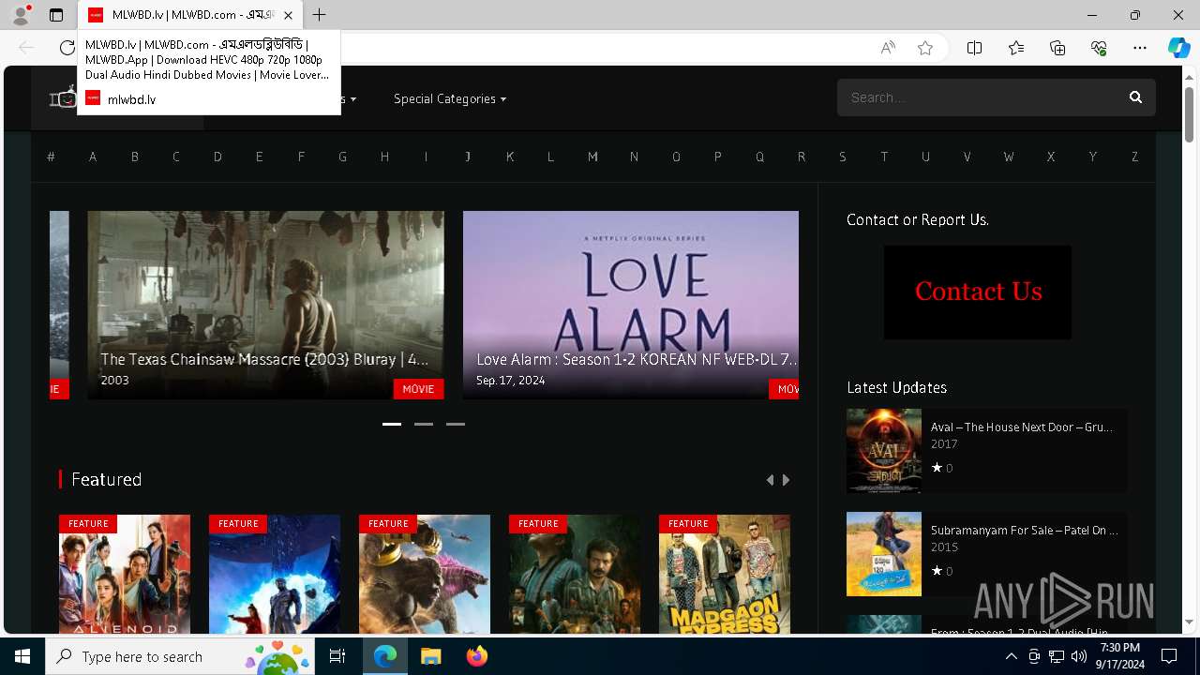Filter titles starting with D
Screen dimensions: 1200x675
(217, 157)
